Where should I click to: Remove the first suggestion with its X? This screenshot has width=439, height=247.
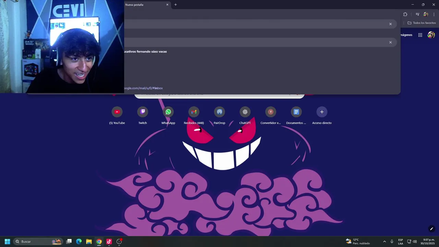point(390,24)
